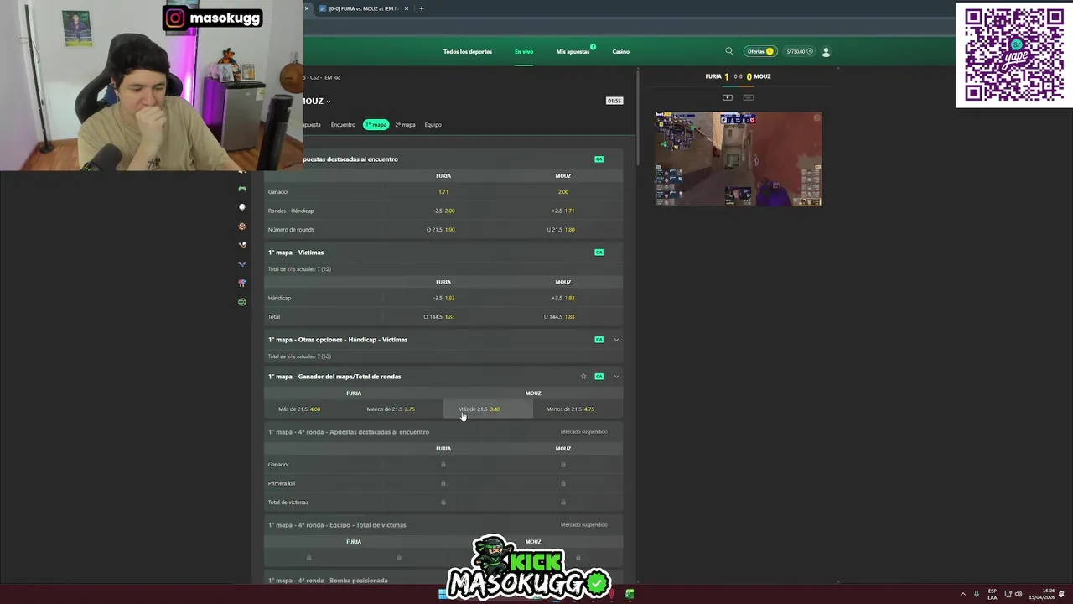Image resolution: width=1073 pixels, height=604 pixels.
Task: Click locked MOUZ Ganador 4ª ronda cell
Action: coord(563,465)
